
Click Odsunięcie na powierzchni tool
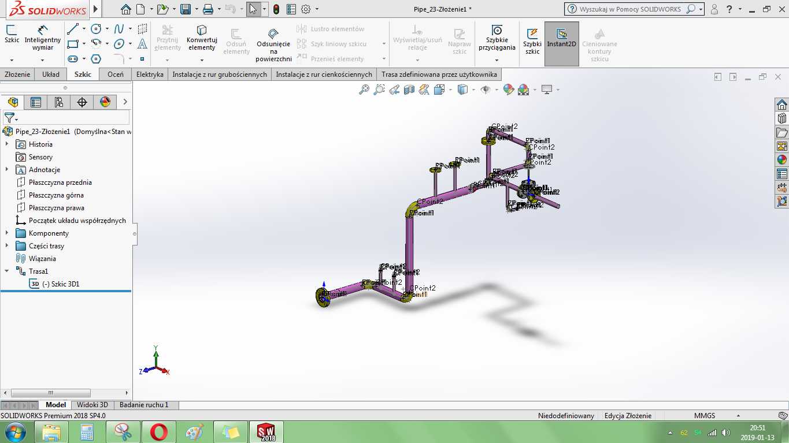(273, 45)
